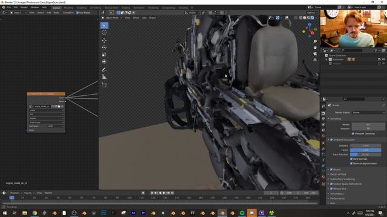This screenshot has width=387, height=217.
Task: Toggle Bloom checkbox
Action: 331,169
